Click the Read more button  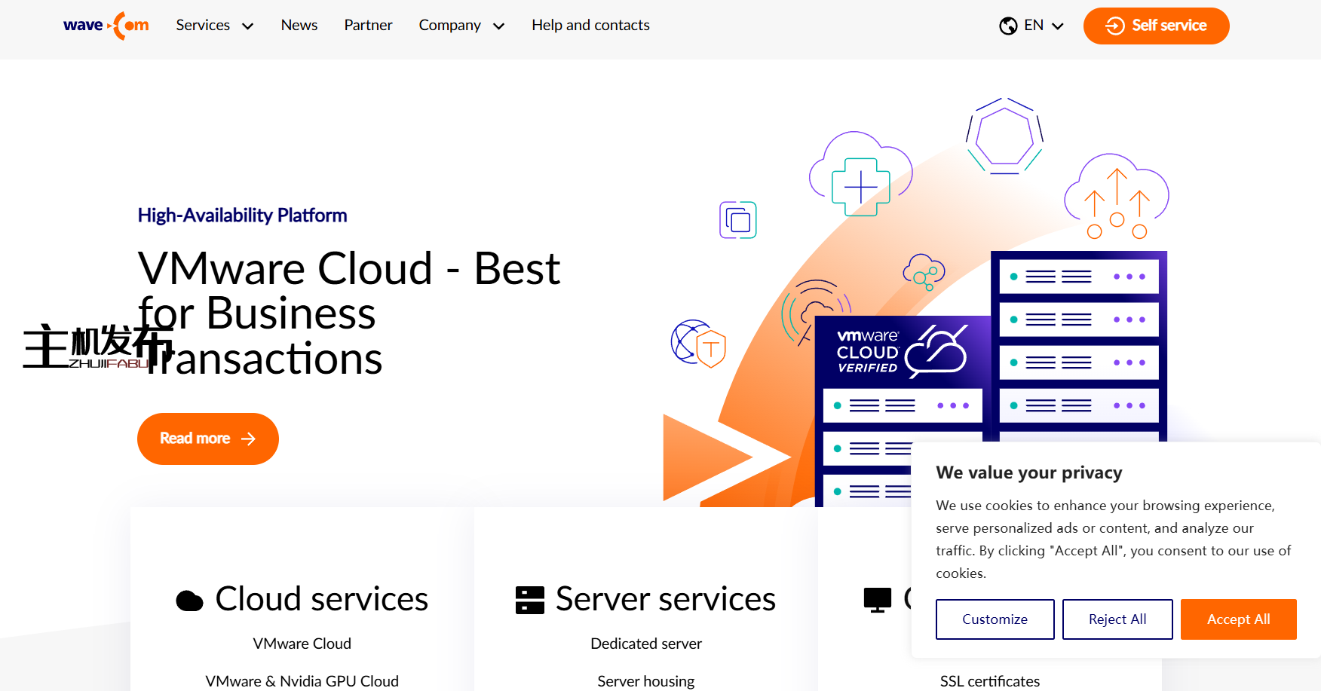207,439
